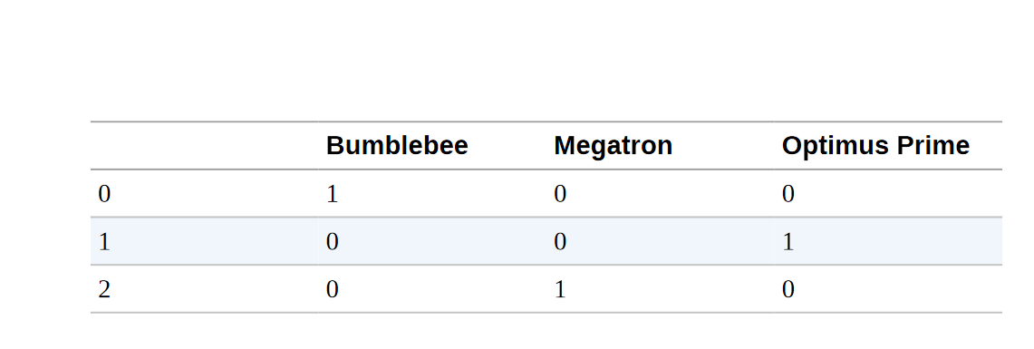The height and width of the screenshot is (349, 1034).
Task: Click Megatron value in row 1
Action: point(560,241)
